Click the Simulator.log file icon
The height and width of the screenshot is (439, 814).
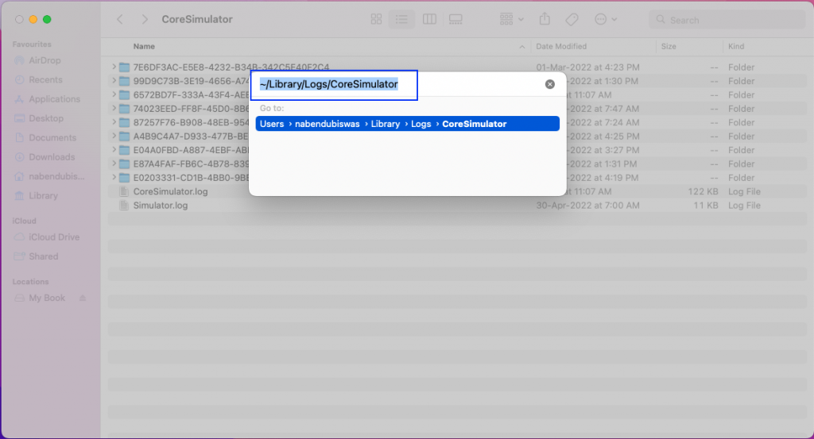124,206
